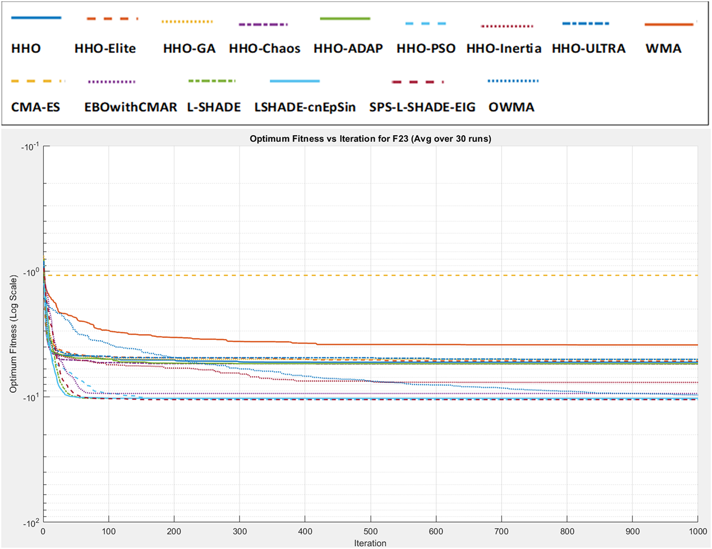Pick the y-axis tick label -10^2
This screenshot has width=712, height=549.
(31, 522)
